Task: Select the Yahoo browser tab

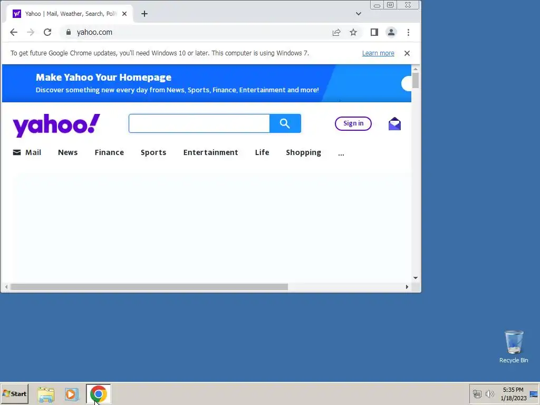Action: 70,14
